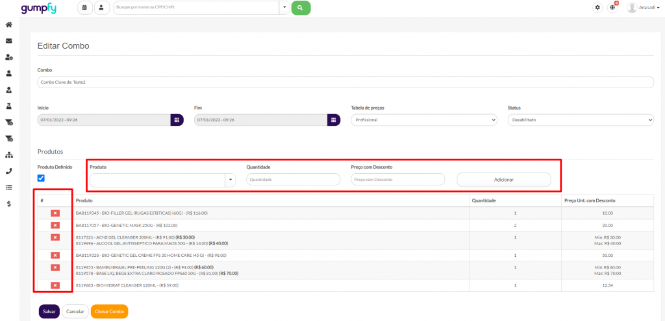Delete the BIO HIDRAT CLEANSER row
665x321 pixels.
[55, 285]
